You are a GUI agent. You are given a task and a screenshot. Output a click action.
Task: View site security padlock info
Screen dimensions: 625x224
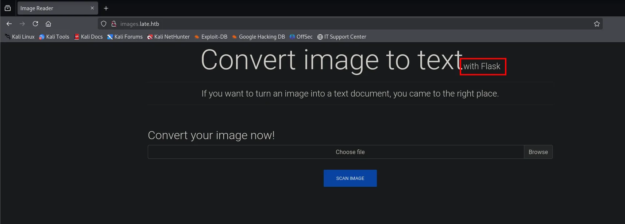pos(114,24)
